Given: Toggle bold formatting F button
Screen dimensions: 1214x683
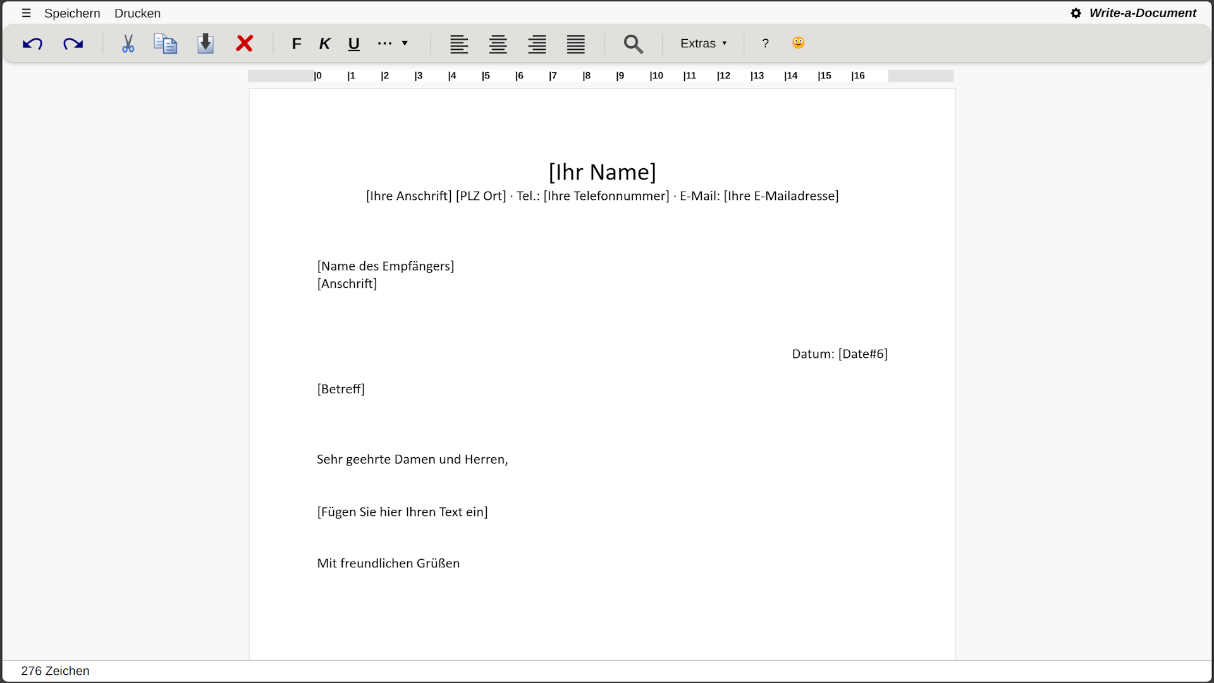Looking at the screenshot, I should tap(297, 44).
